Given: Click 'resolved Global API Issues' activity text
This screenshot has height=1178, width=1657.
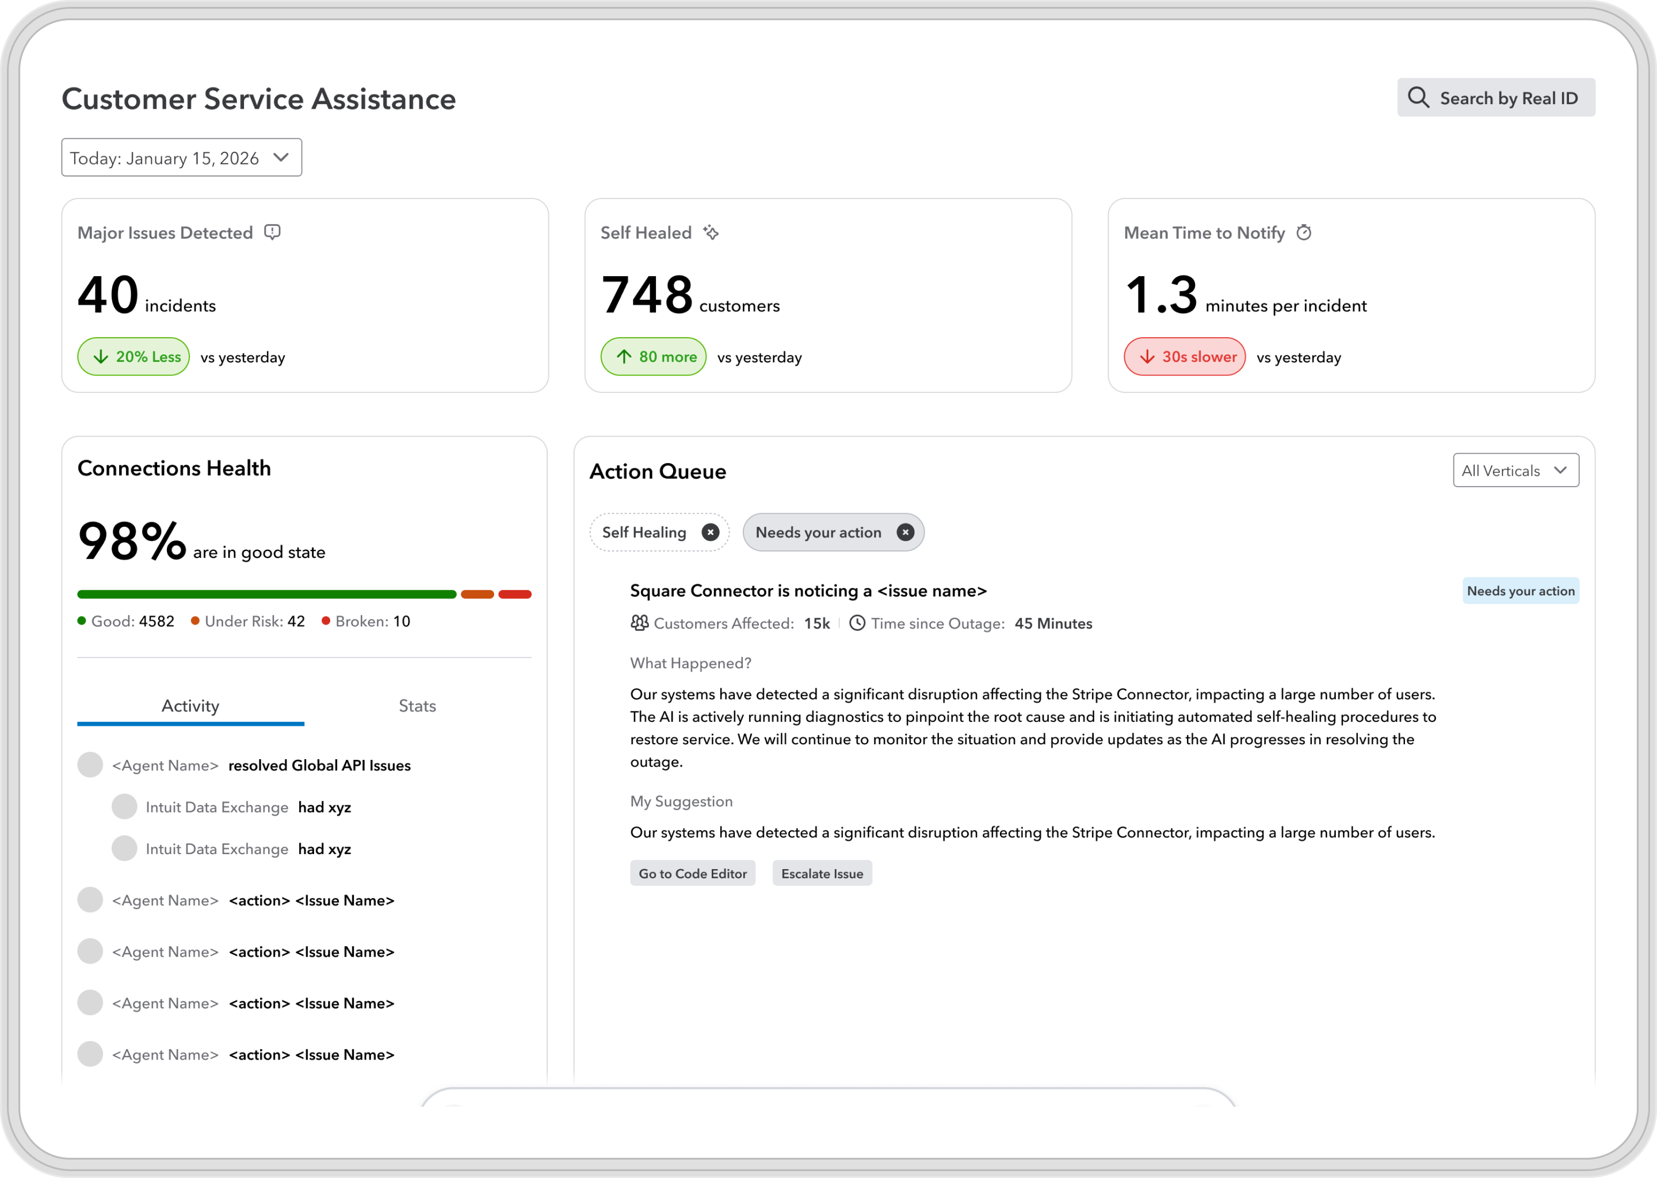Looking at the screenshot, I should (319, 765).
